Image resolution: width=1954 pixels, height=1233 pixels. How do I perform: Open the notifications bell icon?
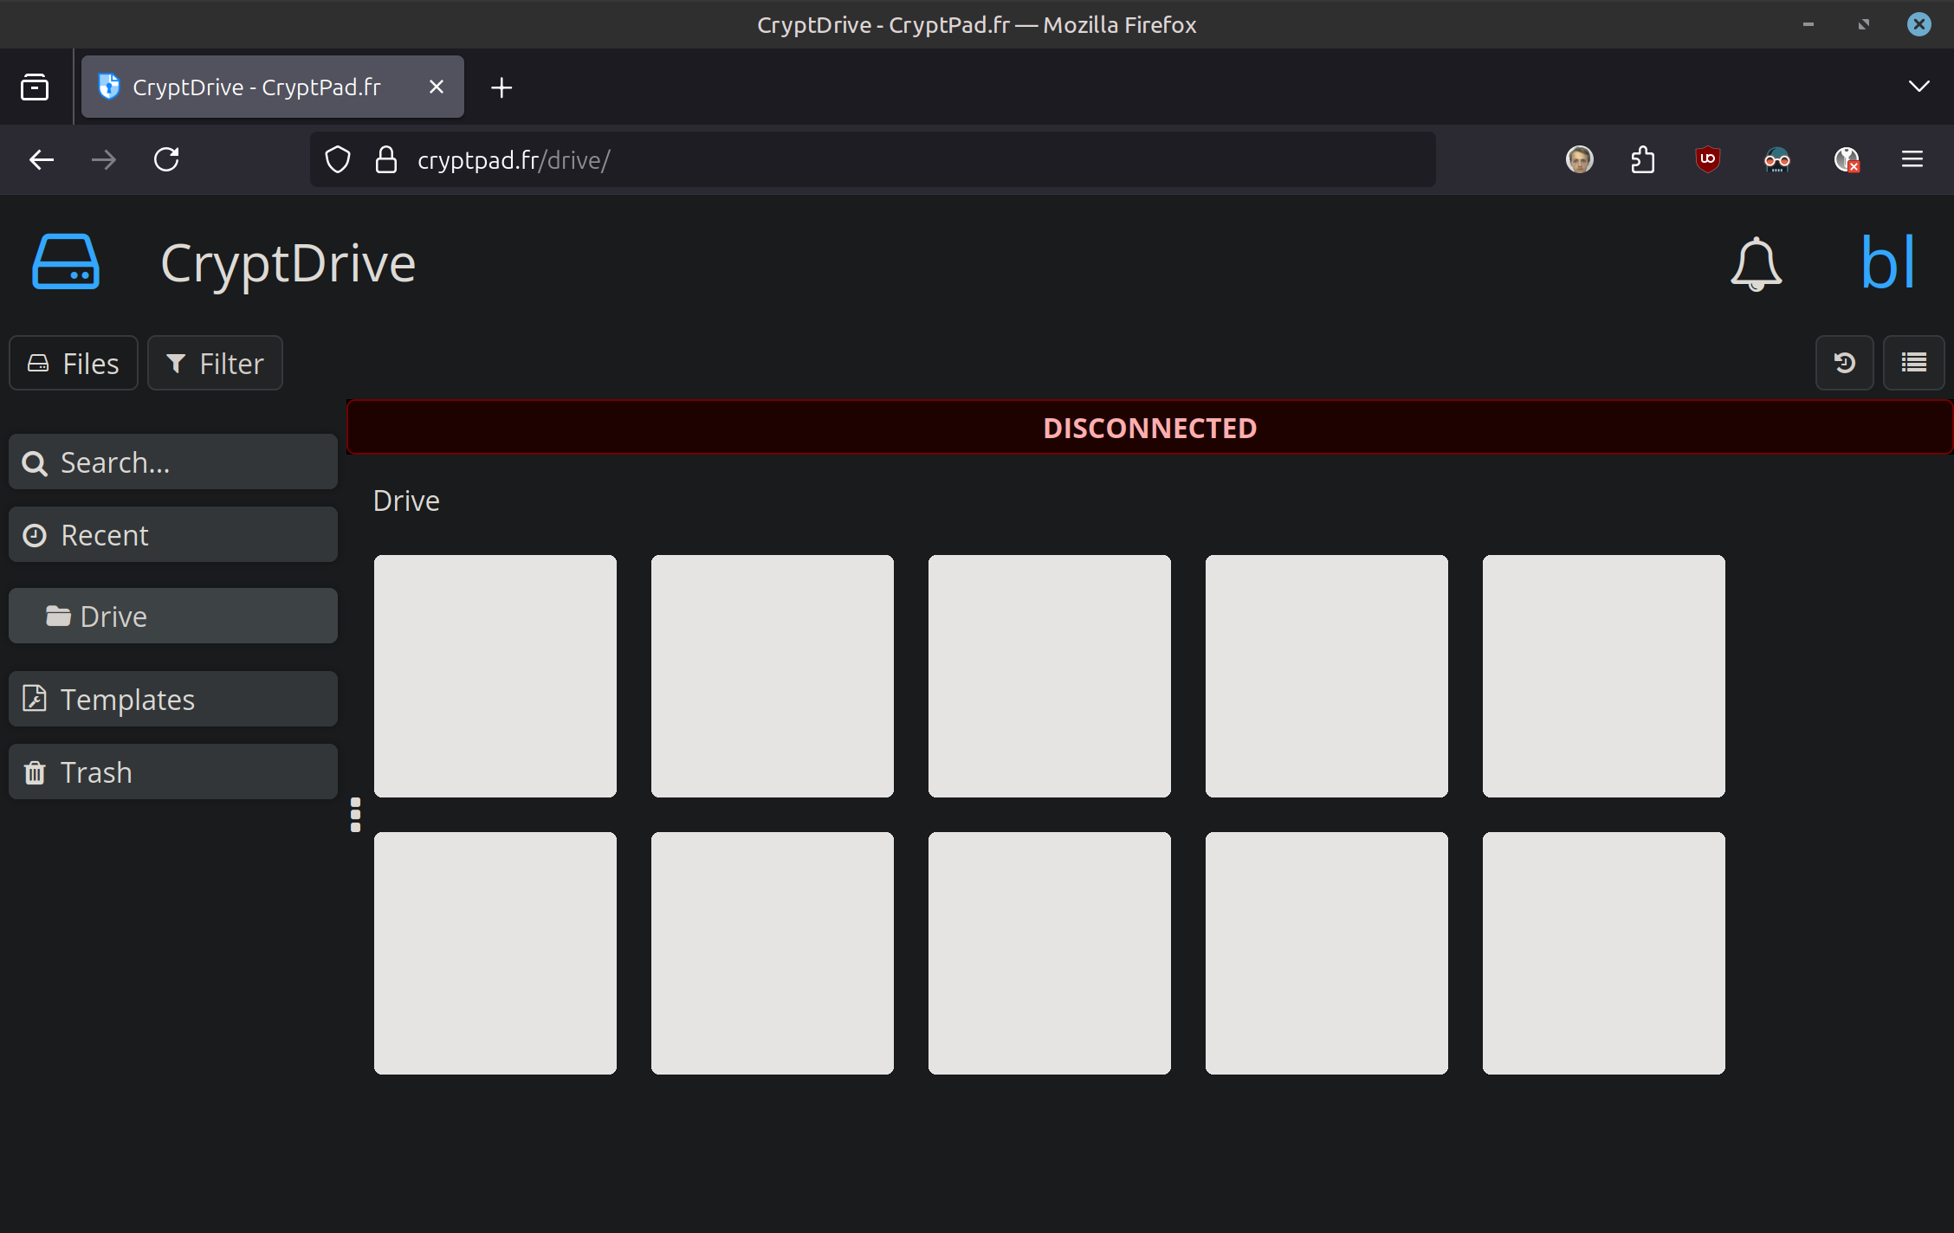[x=1756, y=263]
